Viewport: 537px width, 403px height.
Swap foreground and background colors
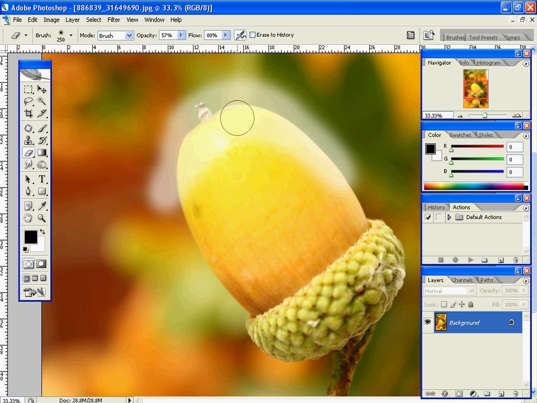point(43,232)
